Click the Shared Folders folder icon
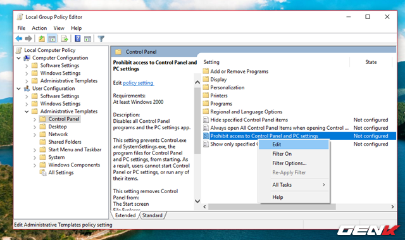The width and height of the screenshot is (405, 240). [42, 142]
